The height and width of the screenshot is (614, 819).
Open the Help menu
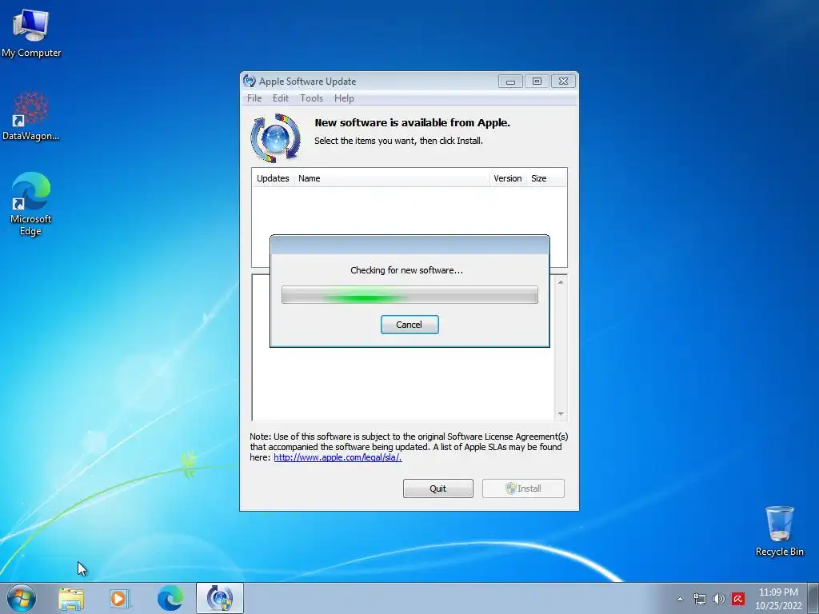(x=344, y=98)
